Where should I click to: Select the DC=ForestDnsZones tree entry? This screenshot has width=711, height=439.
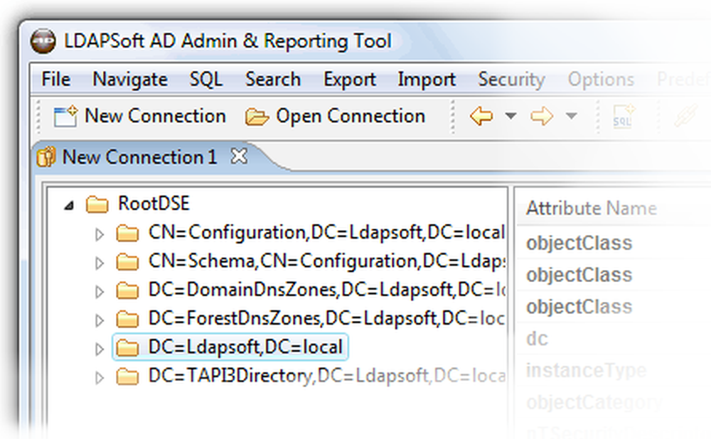[284, 318]
